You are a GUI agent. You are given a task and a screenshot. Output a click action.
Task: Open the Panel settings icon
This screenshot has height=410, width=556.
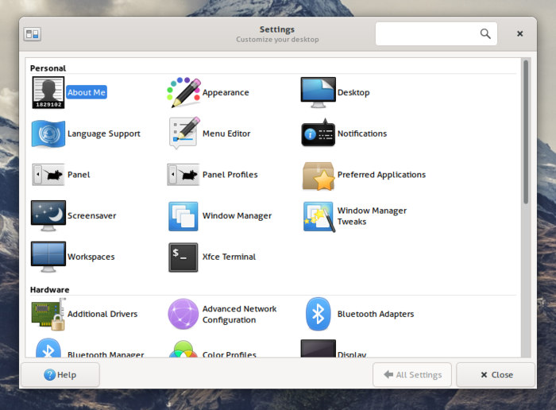(x=48, y=175)
